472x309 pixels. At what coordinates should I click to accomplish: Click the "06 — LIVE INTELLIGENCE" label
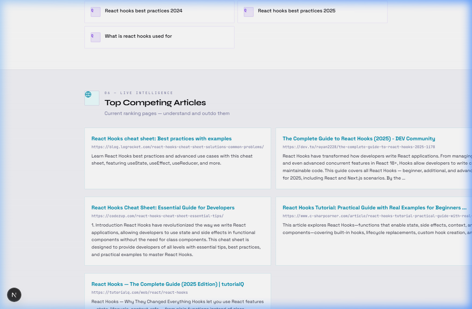click(139, 93)
